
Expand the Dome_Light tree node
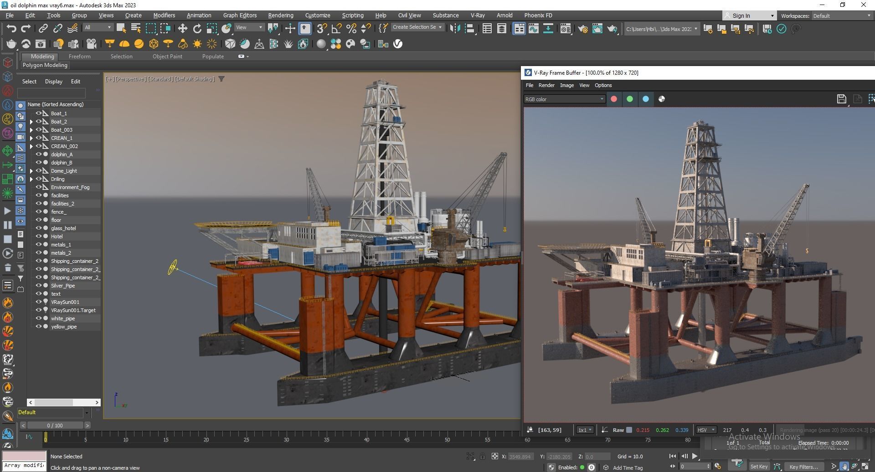click(31, 171)
